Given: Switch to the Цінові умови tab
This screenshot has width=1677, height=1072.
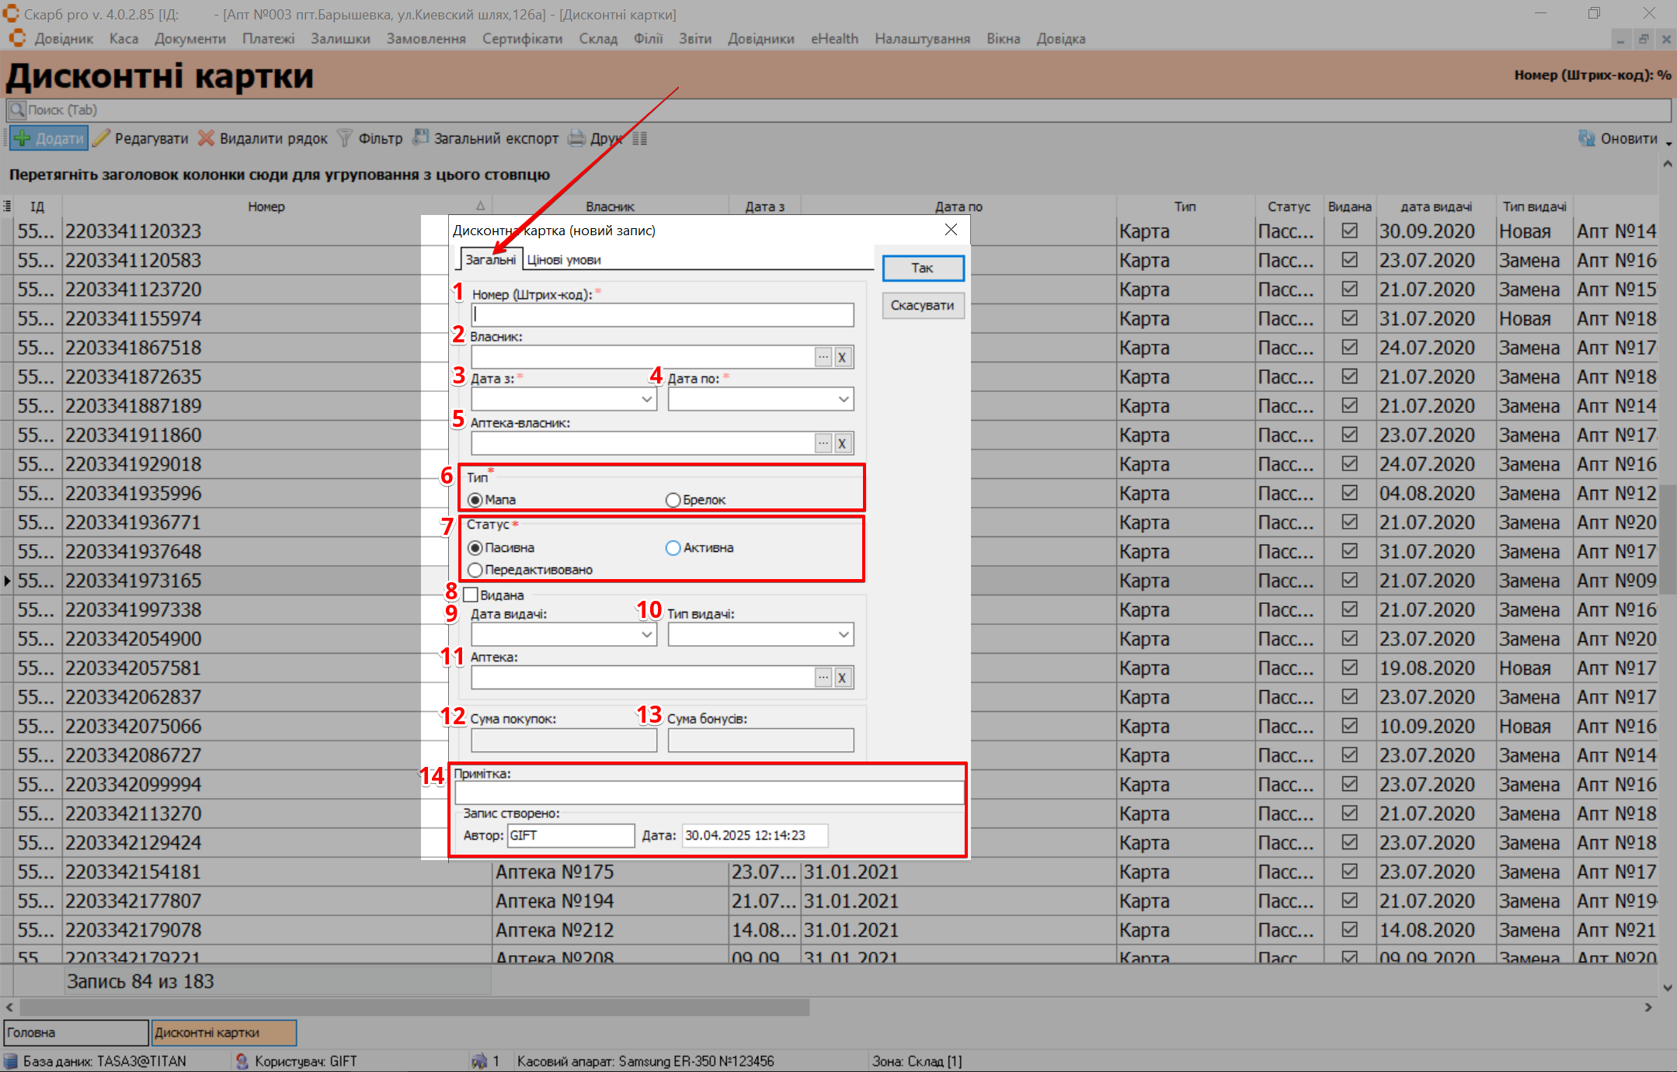Looking at the screenshot, I should [x=564, y=260].
